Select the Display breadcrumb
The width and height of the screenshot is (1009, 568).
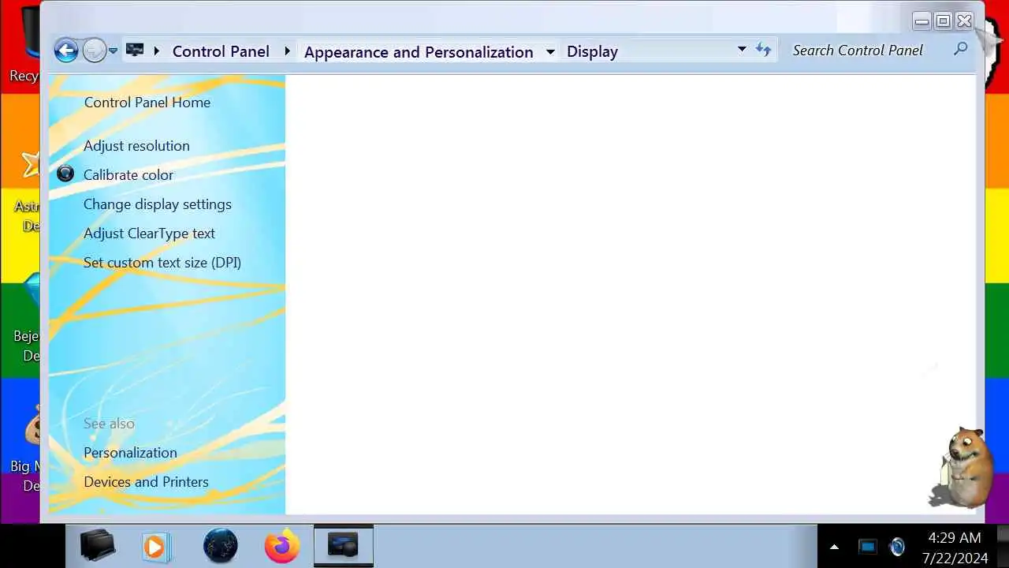click(592, 52)
